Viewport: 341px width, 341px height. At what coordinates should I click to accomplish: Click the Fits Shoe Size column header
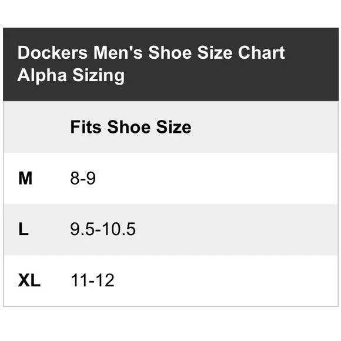pyautogui.click(x=131, y=127)
